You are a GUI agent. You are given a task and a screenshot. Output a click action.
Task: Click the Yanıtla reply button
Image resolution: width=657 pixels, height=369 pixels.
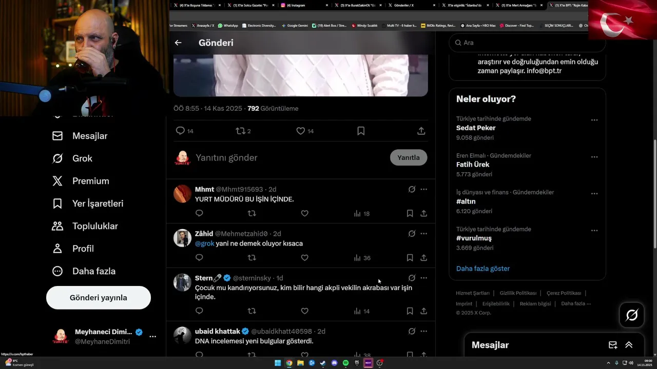point(409,157)
